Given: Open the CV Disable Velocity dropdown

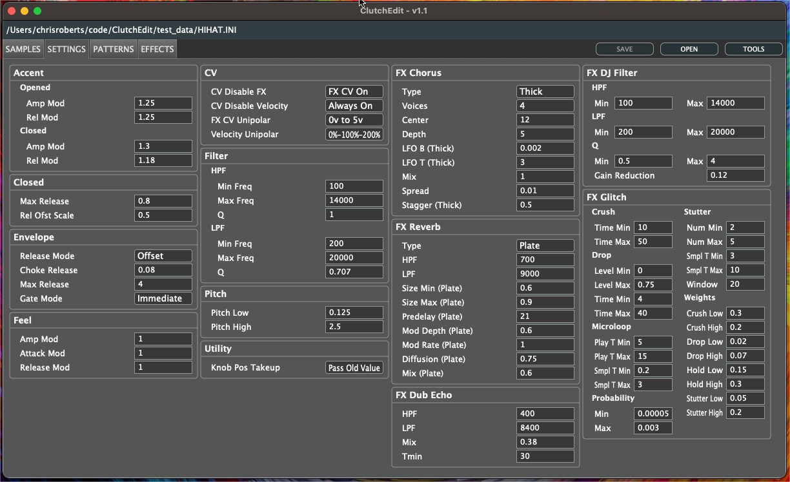Looking at the screenshot, I should (x=354, y=106).
